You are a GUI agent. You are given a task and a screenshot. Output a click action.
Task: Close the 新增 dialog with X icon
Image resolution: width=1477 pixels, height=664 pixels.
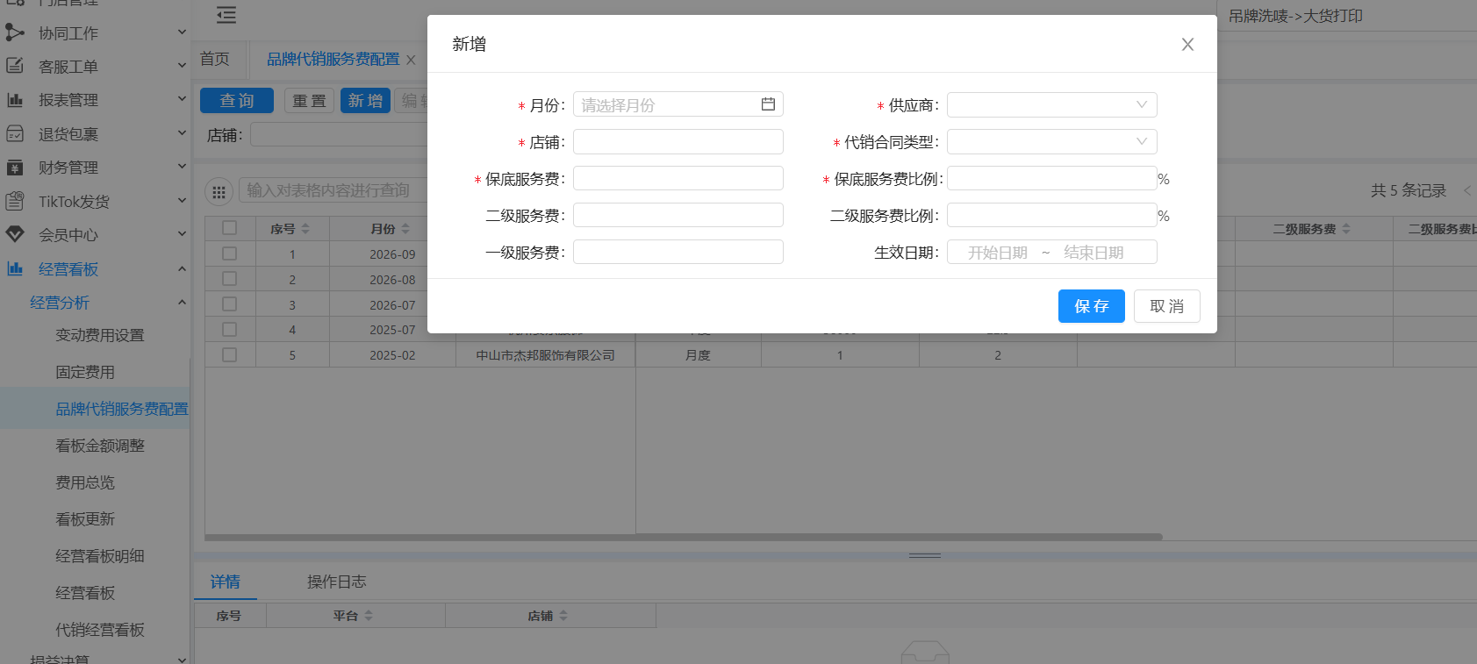(x=1187, y=45)
